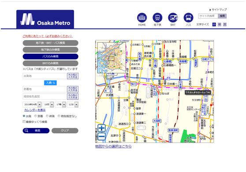Select the 出発 departure radio button
Screen dimensions: 246x172
click(24, 116)
